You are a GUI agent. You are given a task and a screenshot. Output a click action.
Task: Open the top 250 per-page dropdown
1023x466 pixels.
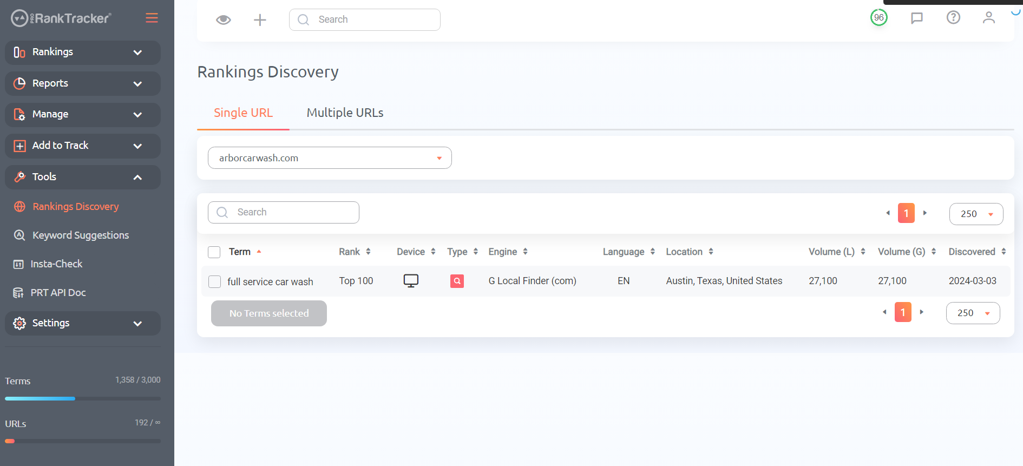point(976,214)
